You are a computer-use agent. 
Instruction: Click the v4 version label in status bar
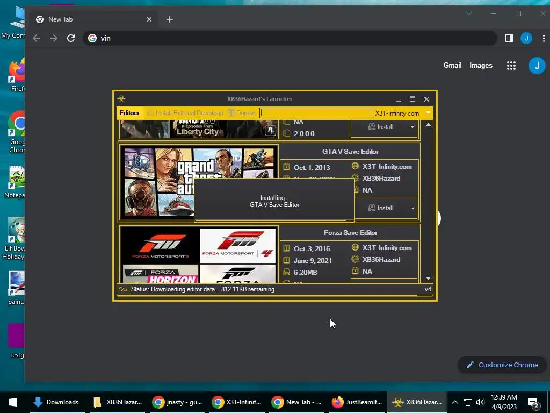pyautogui.click(x=428, y=289)
